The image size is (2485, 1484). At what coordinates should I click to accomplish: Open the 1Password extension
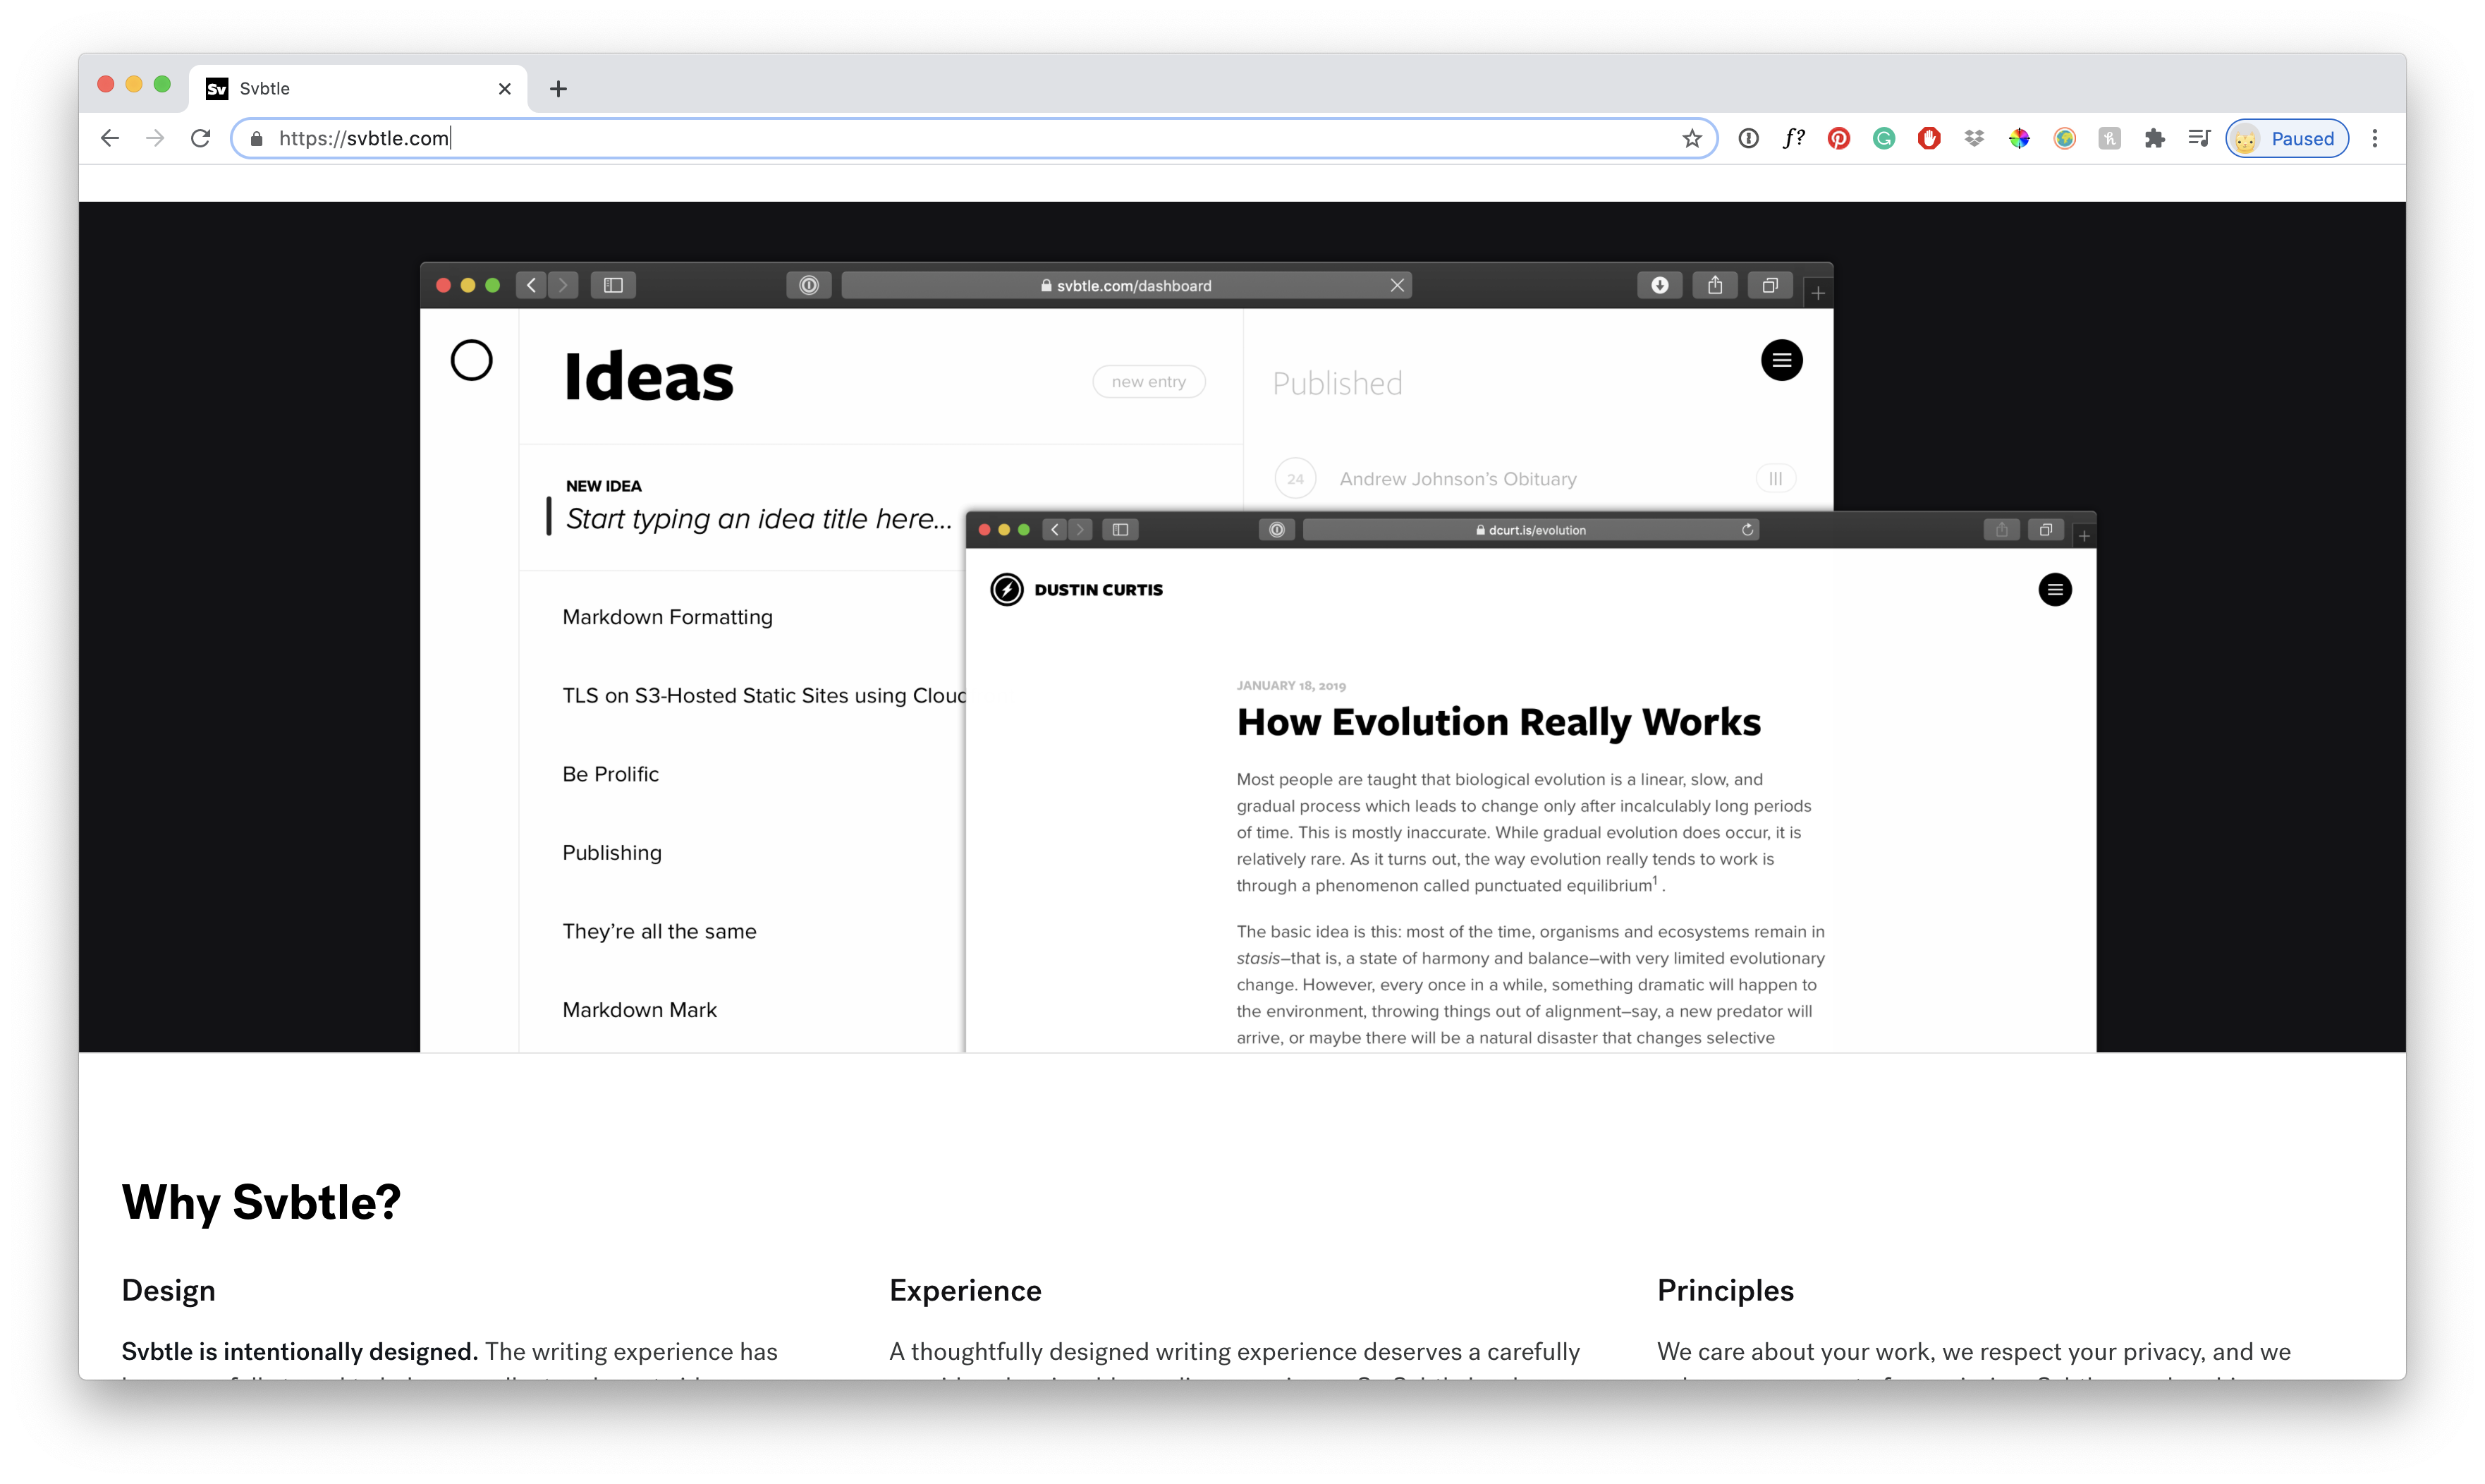(x=1748, y=139)
